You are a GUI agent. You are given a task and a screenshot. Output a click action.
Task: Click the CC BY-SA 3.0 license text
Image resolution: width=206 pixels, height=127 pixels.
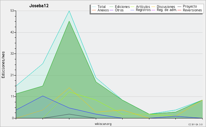tap(195, 124)
